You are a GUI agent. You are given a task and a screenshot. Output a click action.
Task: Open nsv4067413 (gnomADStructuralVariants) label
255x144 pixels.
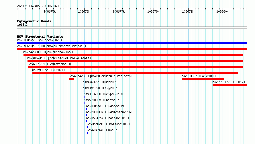point(59,58)
